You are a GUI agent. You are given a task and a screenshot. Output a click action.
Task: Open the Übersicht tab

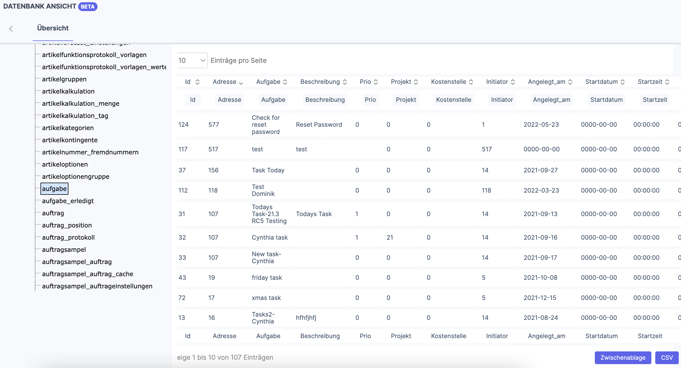(53, 28)
